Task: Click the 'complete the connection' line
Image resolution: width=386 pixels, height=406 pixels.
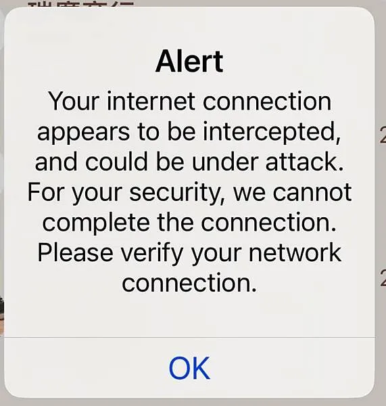Action: point(189,223)
